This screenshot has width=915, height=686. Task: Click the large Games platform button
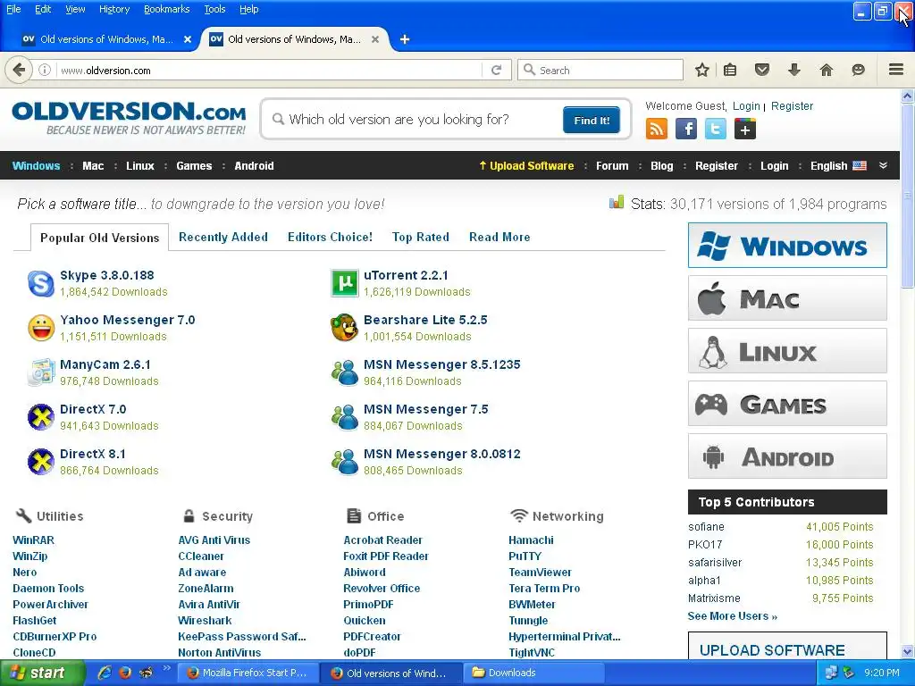(x=787, y=403)
